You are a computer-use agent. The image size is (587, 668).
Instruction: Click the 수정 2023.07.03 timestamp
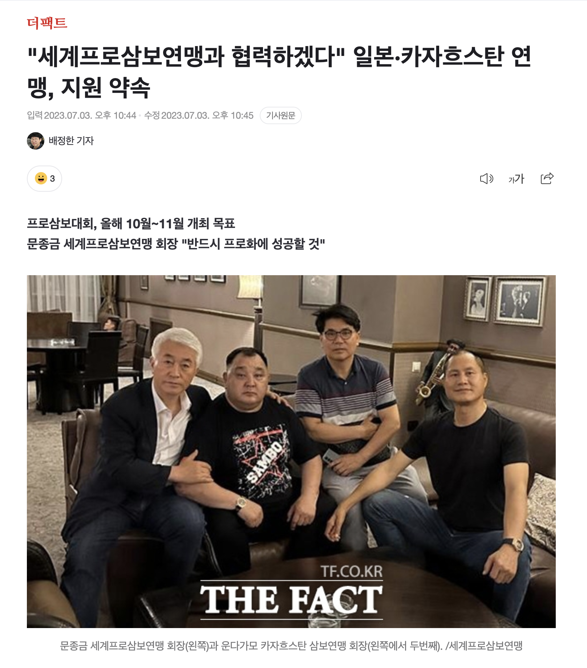[x=199, y=115]
